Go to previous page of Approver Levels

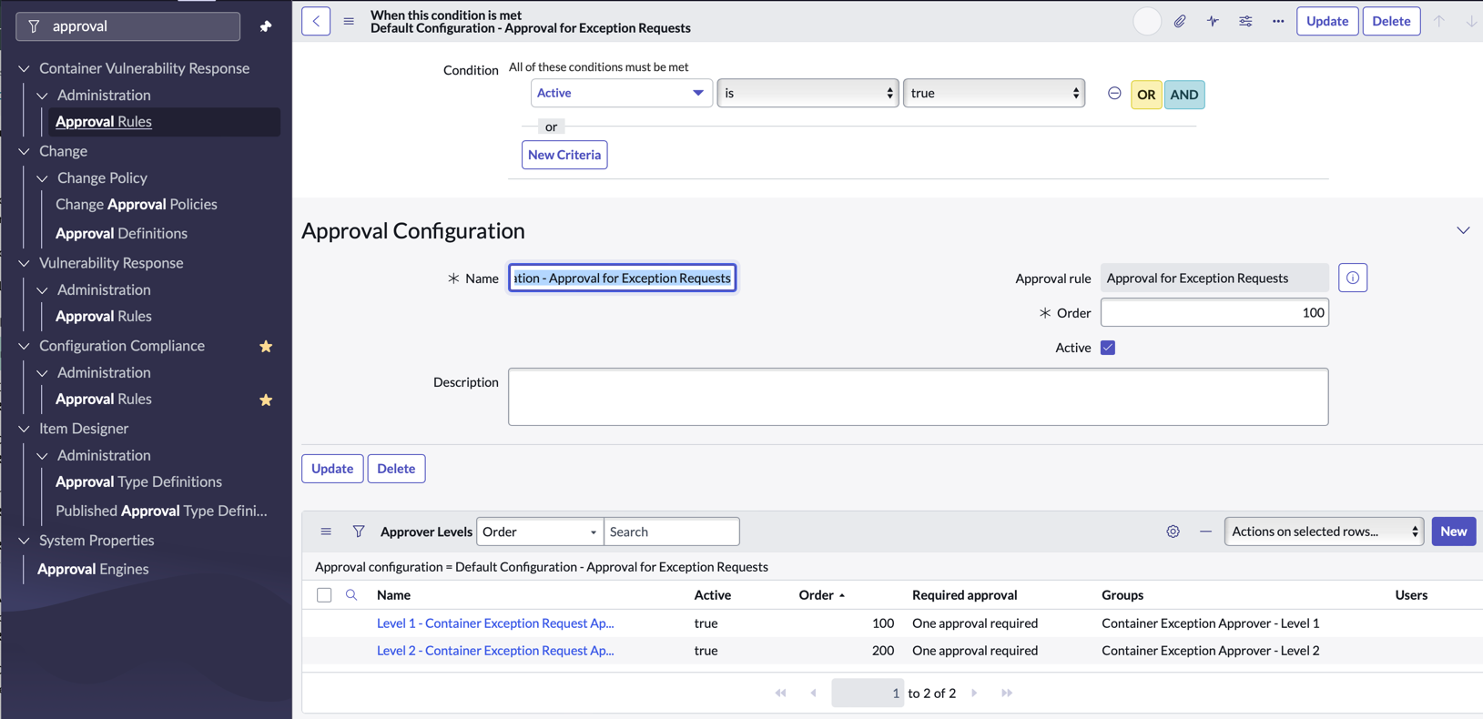click(814, 694)
